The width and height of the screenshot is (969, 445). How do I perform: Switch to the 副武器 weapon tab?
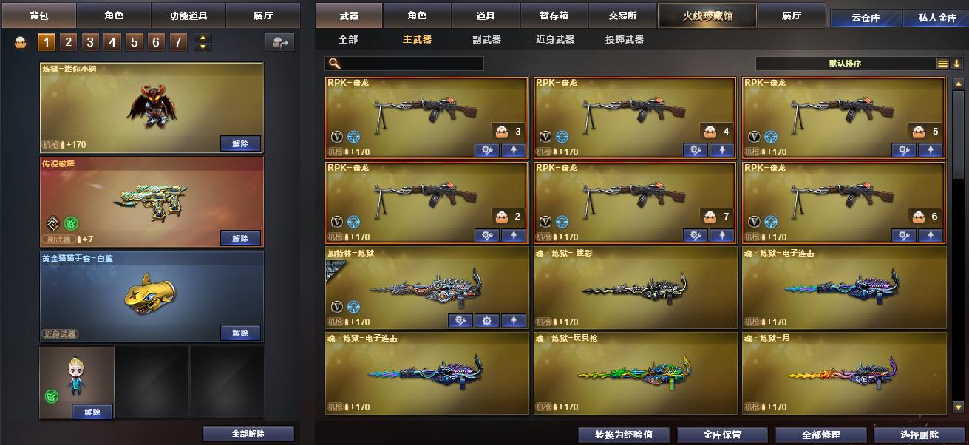[486, 39]
